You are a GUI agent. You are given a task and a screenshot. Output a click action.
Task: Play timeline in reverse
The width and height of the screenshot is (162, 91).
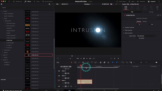(81, 58)
